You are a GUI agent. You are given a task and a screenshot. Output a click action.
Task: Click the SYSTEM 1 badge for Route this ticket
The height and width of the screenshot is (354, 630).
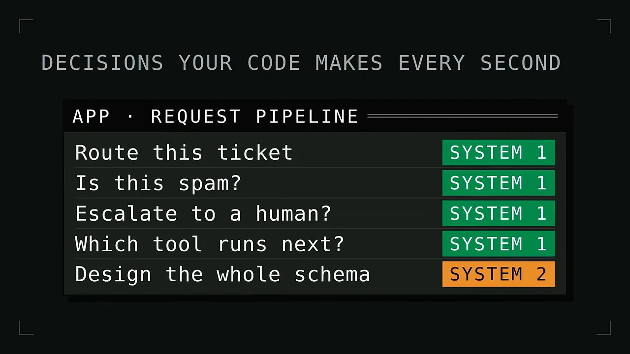point(499,152)
